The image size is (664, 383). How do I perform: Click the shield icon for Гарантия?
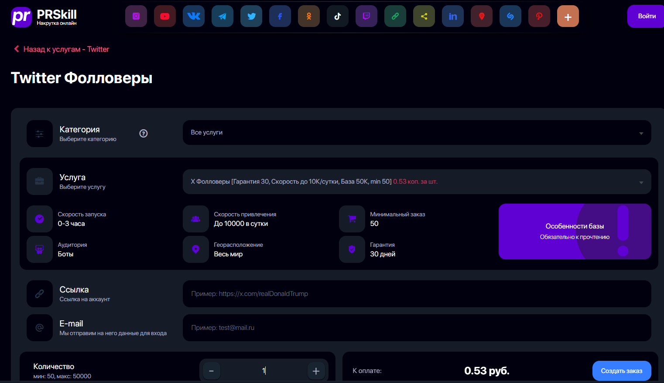pyautogui.click(x=352, y=249)
